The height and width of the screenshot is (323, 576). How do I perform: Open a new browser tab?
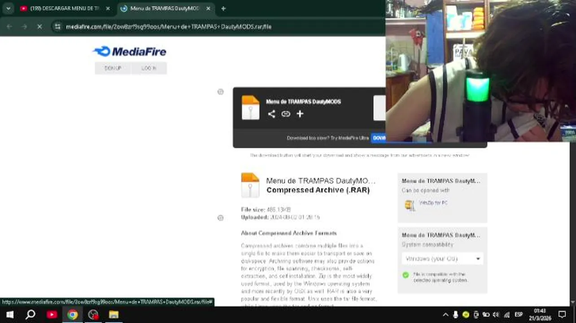point(223,9)
